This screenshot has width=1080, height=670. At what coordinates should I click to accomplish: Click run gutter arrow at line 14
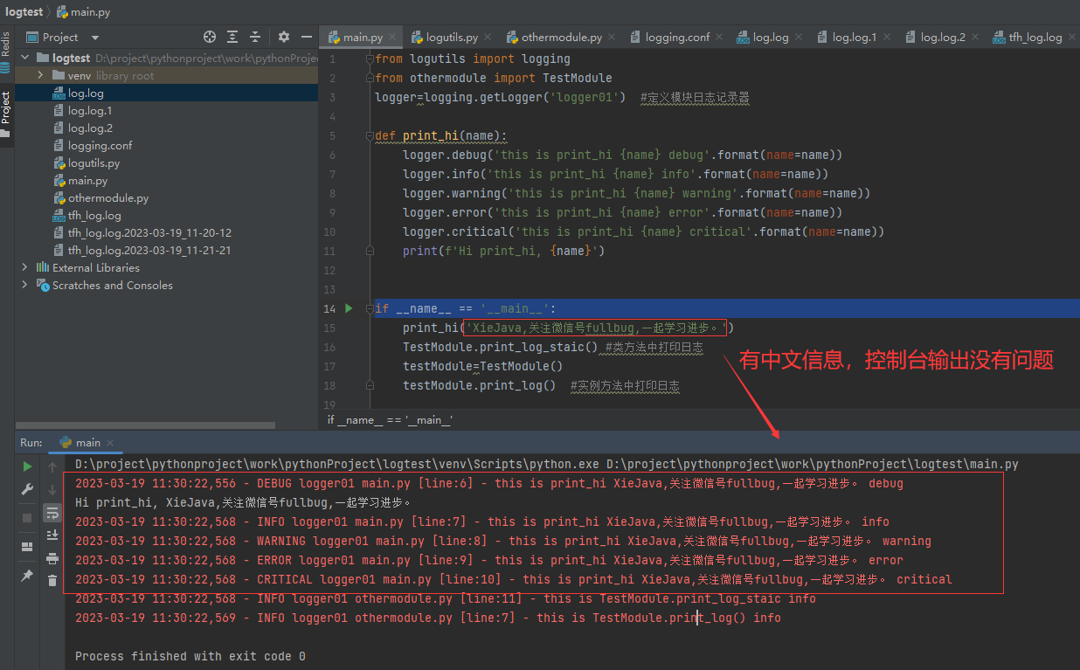tap(349, 308)
